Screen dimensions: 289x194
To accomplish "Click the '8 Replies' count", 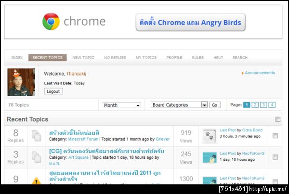I will (16, 136).
